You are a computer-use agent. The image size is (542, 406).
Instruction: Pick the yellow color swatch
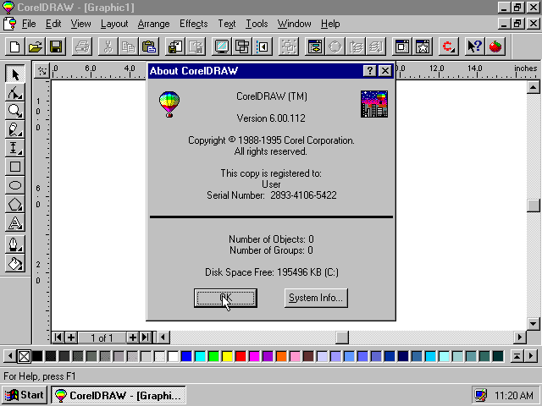(x=228, y=356)
